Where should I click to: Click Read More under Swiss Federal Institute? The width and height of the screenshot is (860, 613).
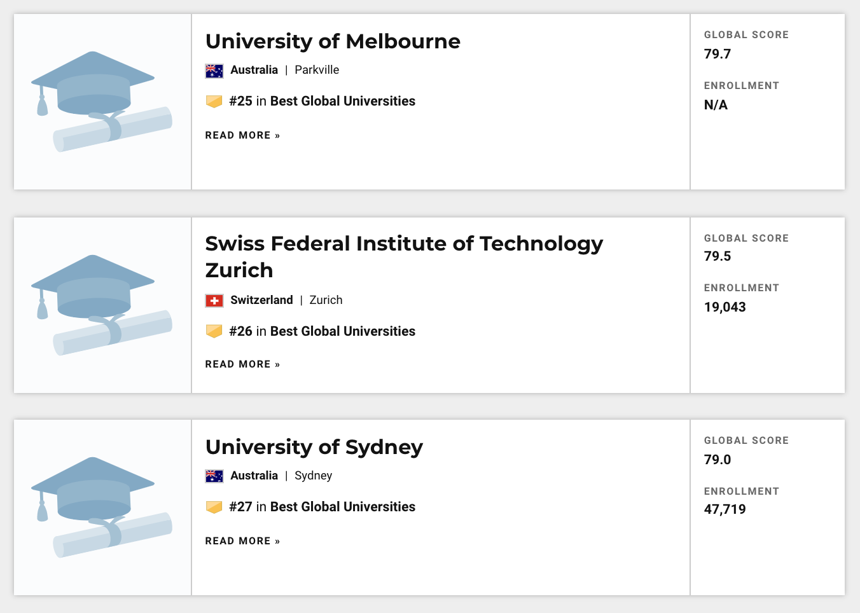click(x=242, y=364)
